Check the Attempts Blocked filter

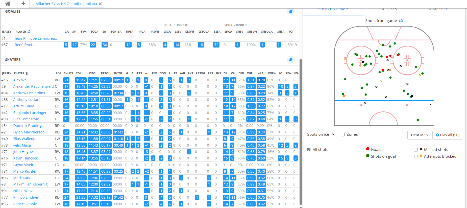click(415, 156)
